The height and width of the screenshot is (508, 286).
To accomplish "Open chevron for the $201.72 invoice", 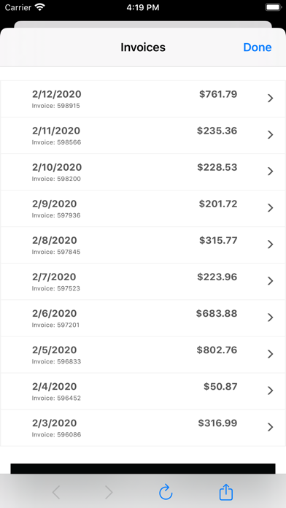I will [270, 208].
